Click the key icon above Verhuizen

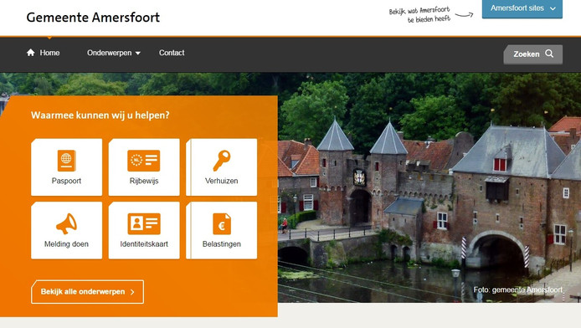[222, 161]
